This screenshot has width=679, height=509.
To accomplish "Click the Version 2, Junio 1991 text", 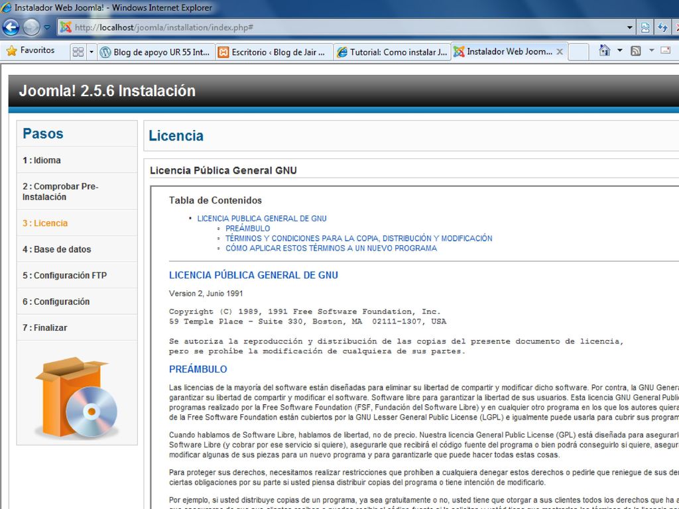I will pos(206,294).
